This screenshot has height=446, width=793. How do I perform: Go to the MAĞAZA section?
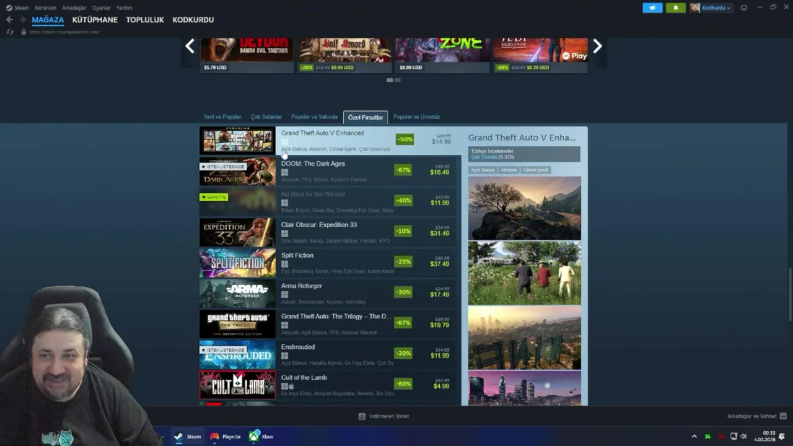(x=48, y=20)
